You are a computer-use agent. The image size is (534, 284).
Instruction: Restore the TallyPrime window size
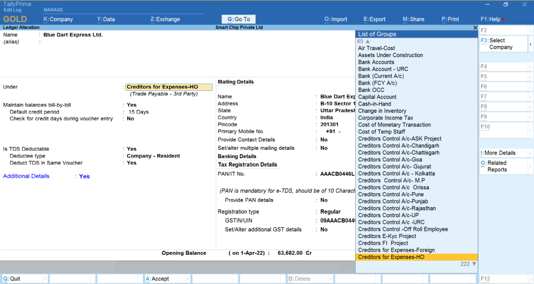click(505, 5)
